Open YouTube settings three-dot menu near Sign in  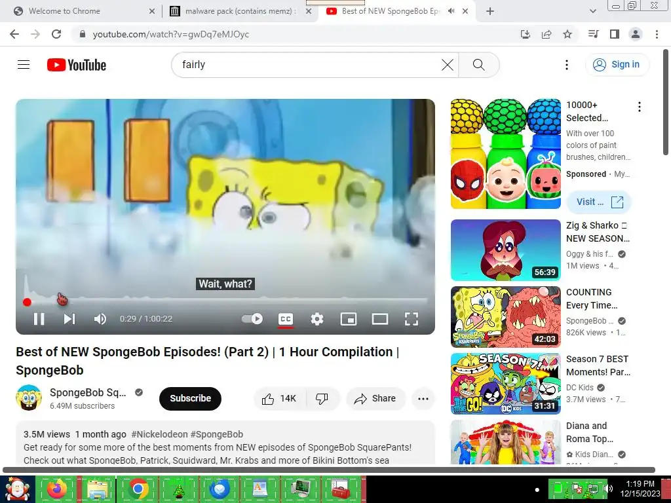tap(567, 65)
